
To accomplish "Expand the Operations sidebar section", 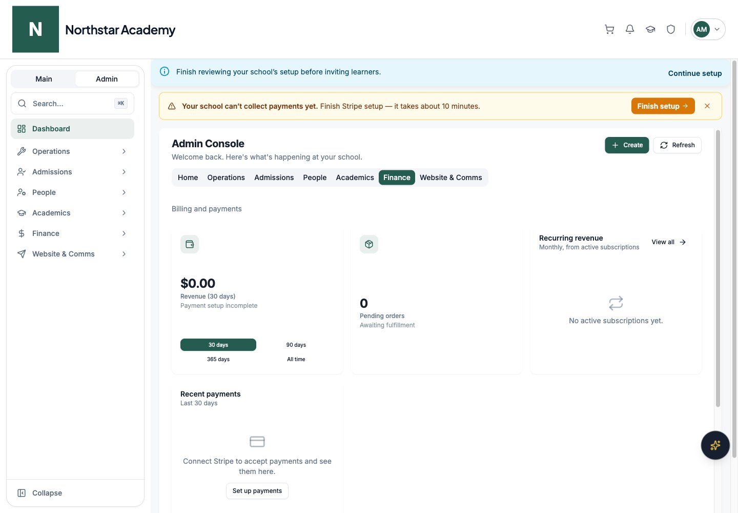I will click(72, 151).
